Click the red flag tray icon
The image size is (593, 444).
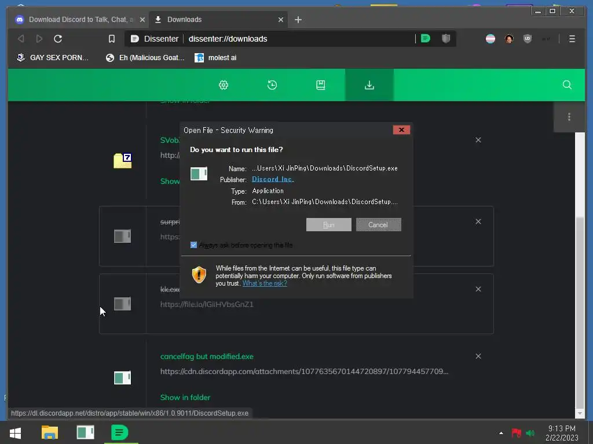(x=516, y=433)
